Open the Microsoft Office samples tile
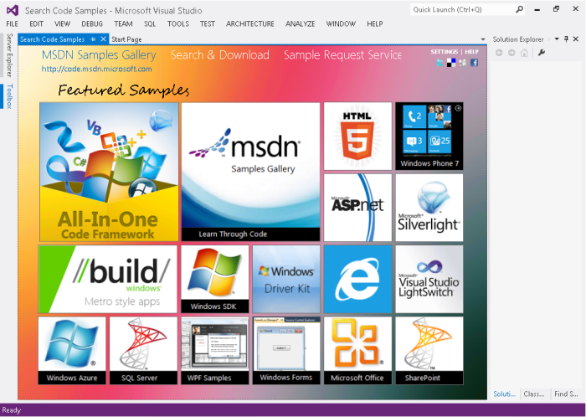 click(357, 351)
